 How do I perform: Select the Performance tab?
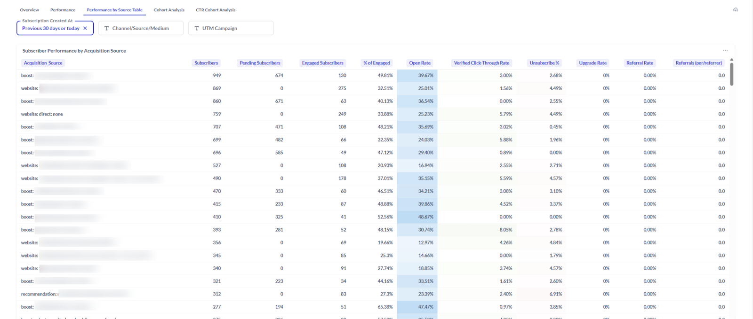63,10
